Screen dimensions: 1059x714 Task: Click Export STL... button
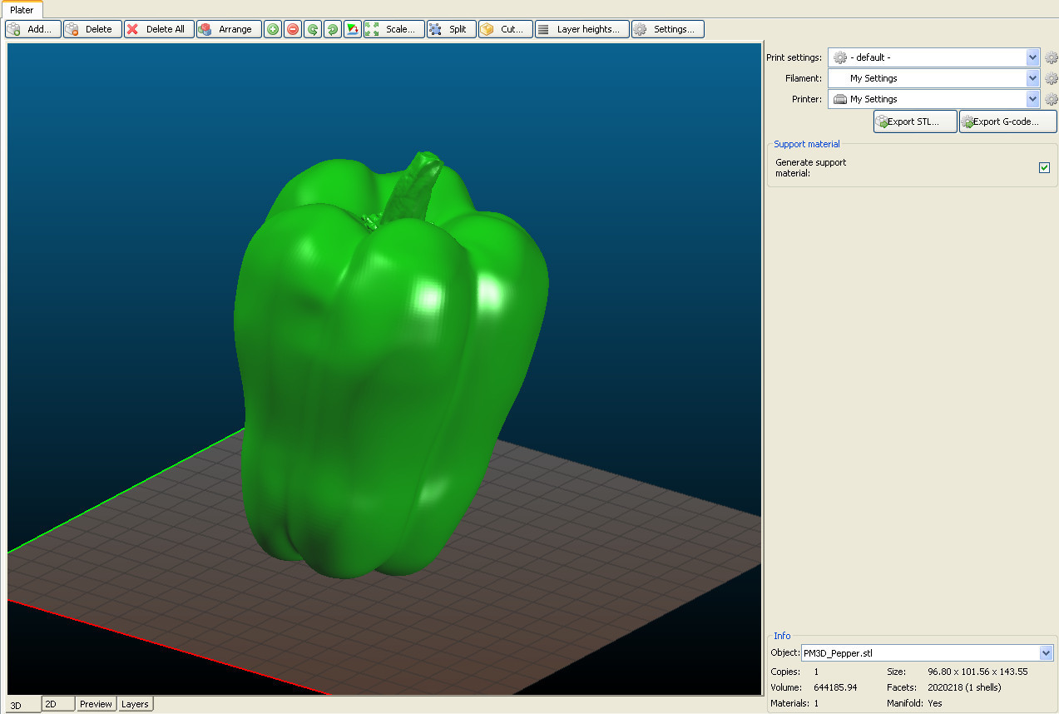click(x=915, y=121)
